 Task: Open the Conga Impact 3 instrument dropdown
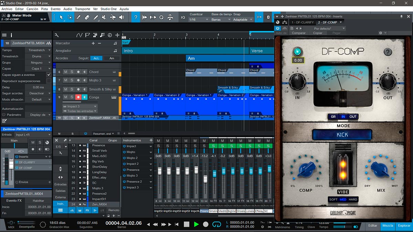[x=80, y=107]
